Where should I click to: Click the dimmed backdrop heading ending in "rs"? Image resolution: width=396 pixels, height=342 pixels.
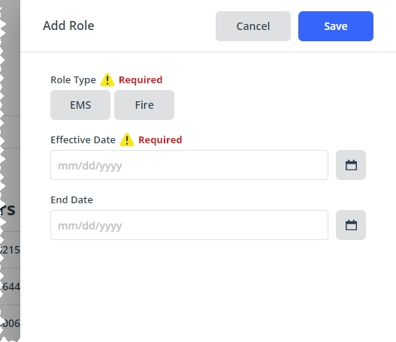click(x=8, y=210)
